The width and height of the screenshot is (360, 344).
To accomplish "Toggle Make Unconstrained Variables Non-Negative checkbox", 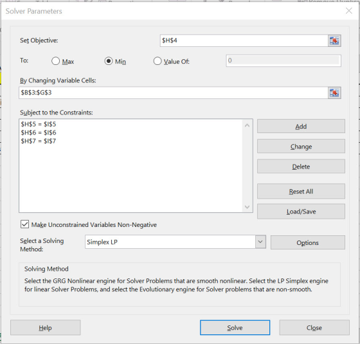I will 24,224.
